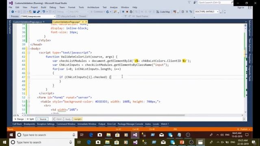Open the Package Manager Console tab

pyautogui.click(x=130, y=124)
